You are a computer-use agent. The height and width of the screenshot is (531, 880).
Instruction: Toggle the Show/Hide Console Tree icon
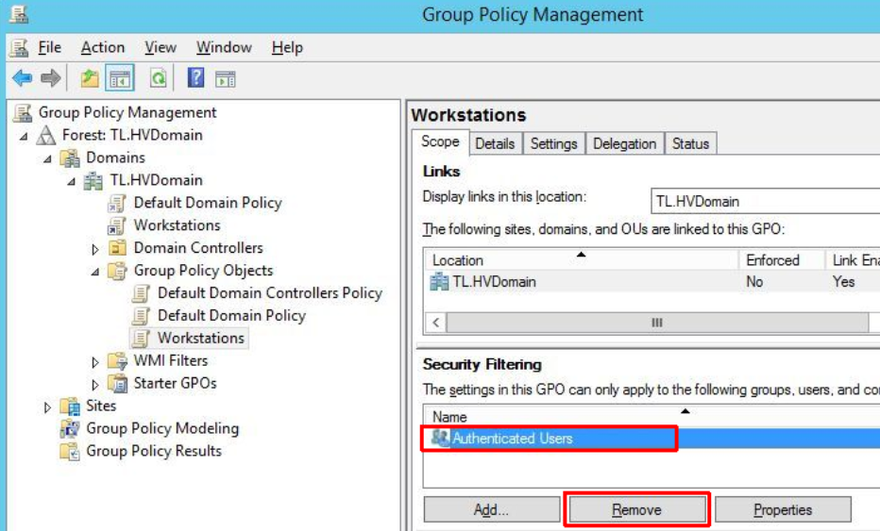tap(119, 78)
